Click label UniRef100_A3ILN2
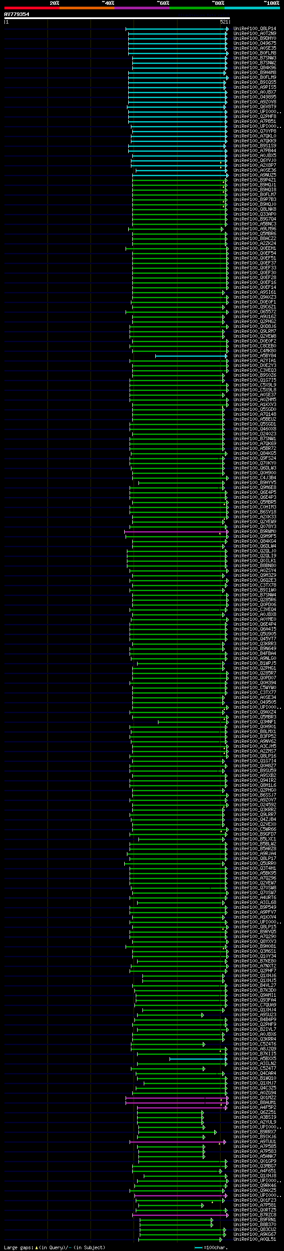 (x=255, y=1064)
